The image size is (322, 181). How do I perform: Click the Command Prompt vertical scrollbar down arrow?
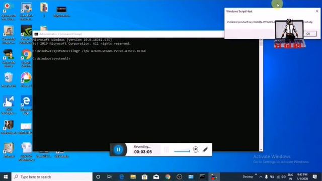click(x=261, y=150)
